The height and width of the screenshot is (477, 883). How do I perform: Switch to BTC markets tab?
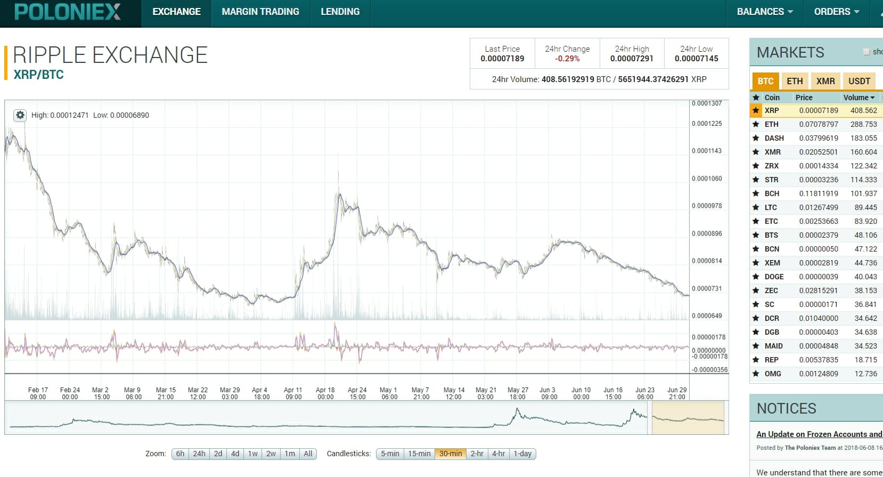(765, 81)
